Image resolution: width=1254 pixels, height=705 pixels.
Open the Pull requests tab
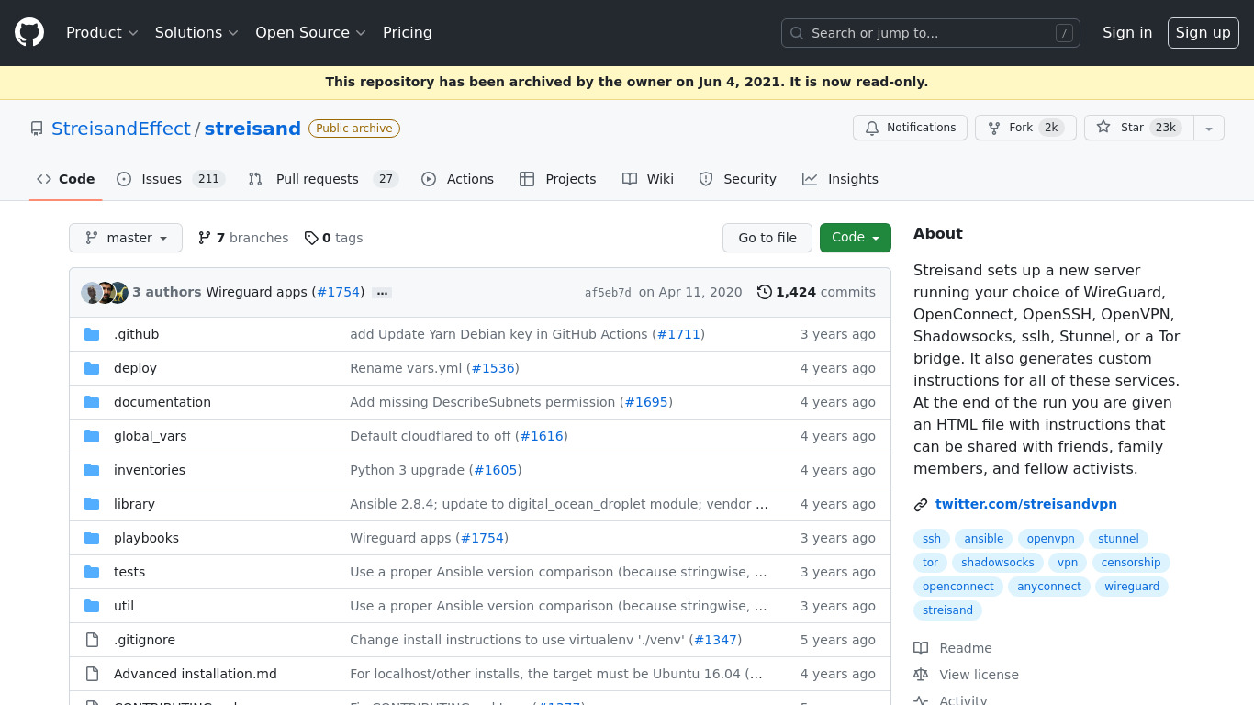coord(323,179)
